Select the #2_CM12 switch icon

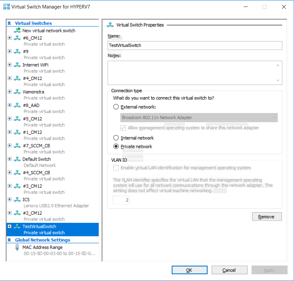coord(17,213)
